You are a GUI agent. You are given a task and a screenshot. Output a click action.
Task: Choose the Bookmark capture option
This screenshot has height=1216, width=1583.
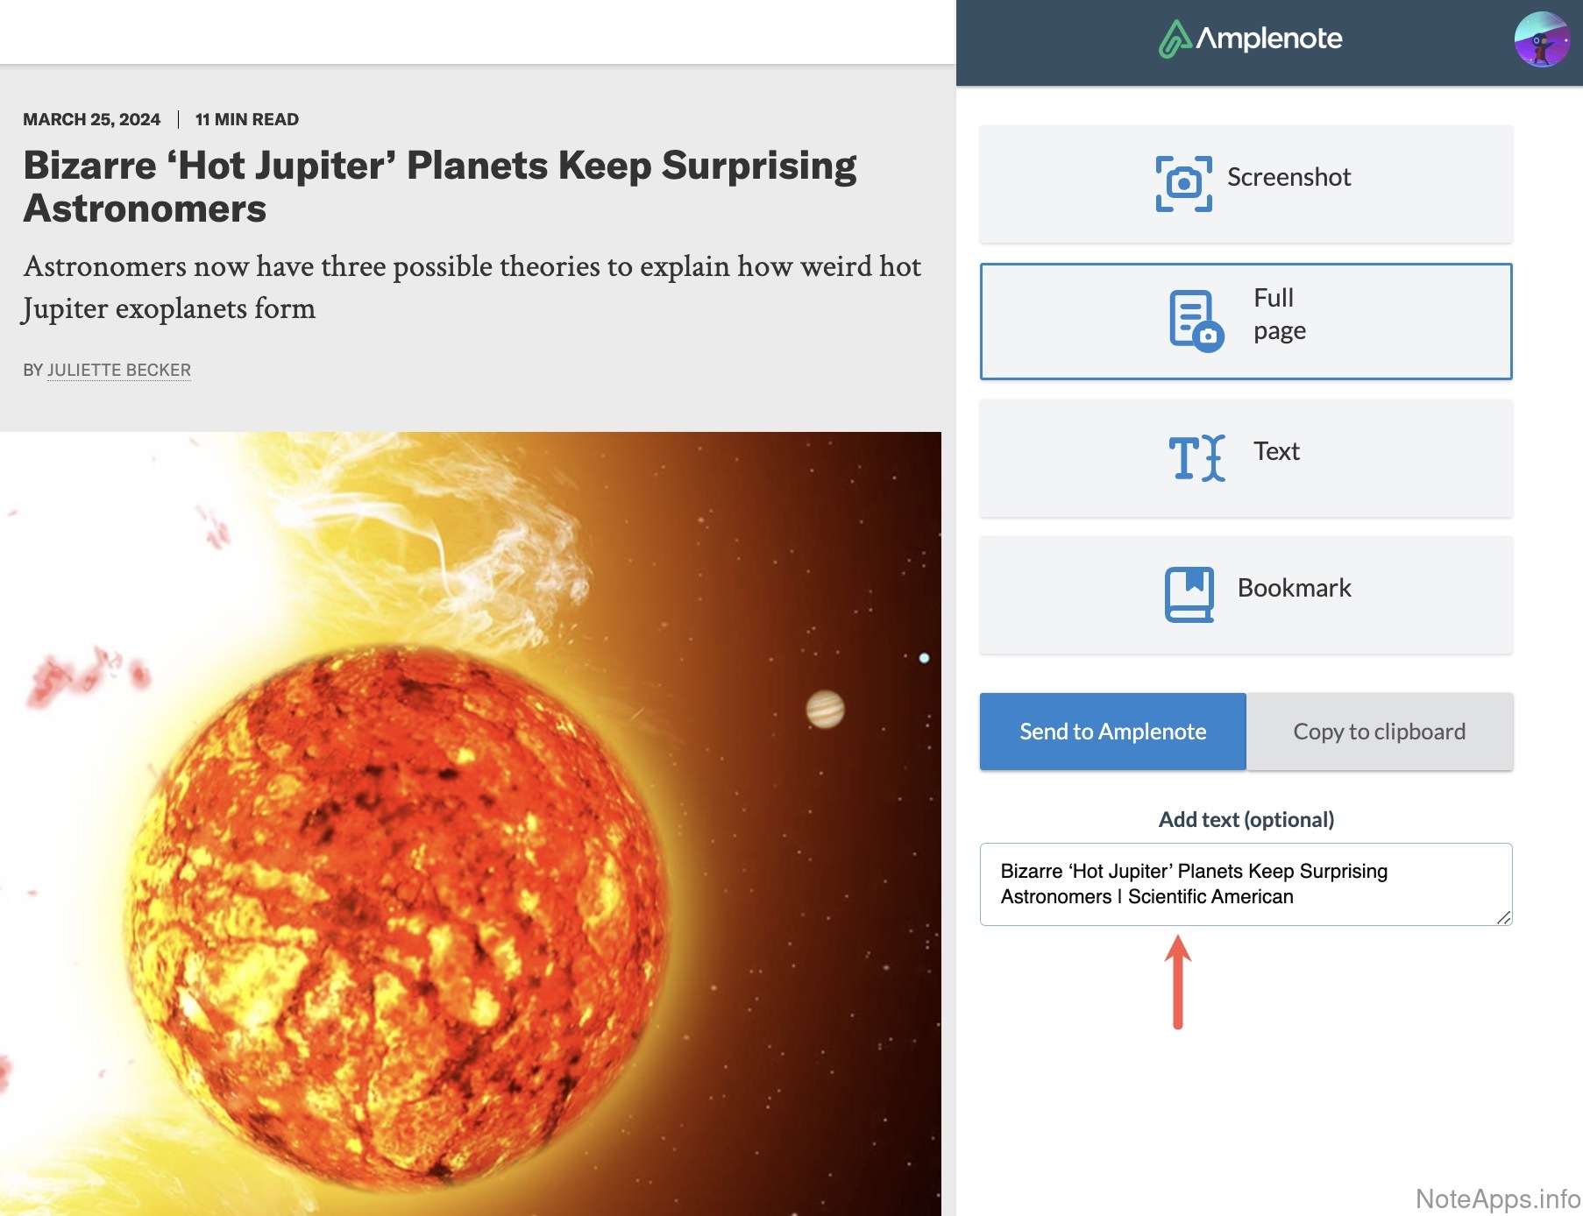[1246, 595]
